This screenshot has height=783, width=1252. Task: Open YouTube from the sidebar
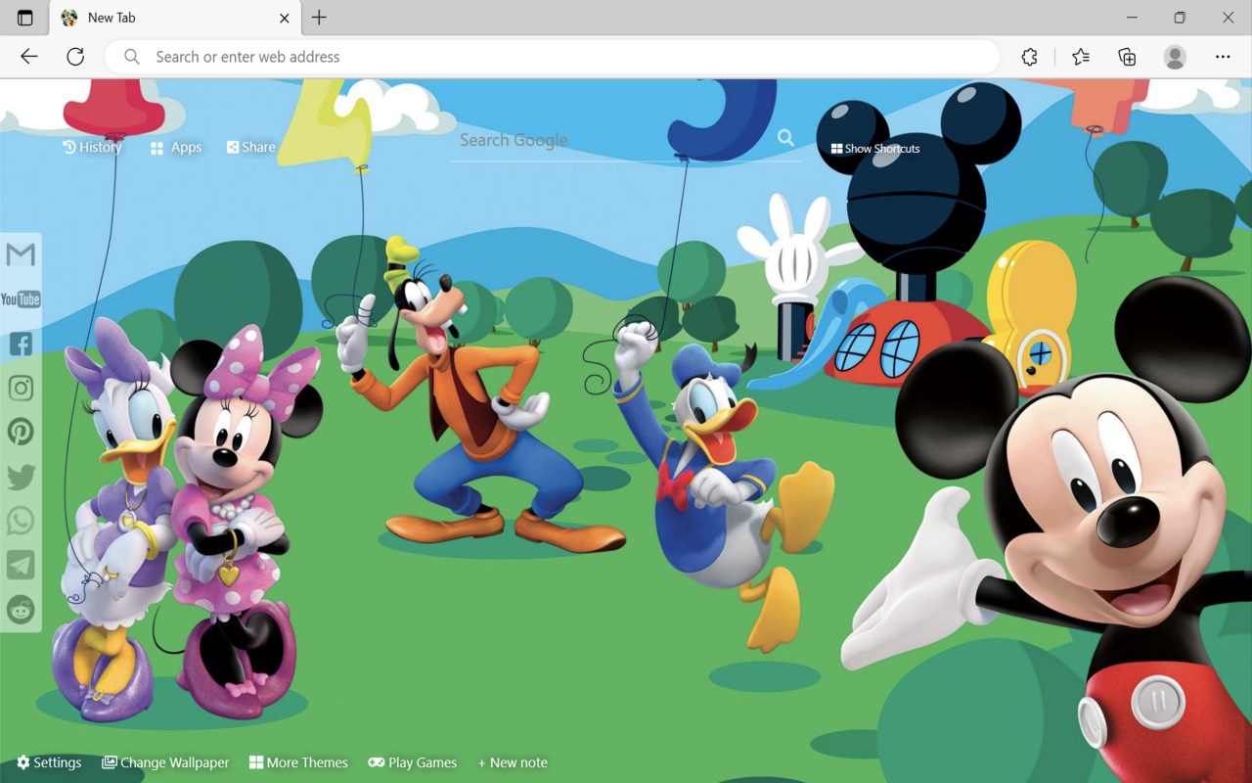[21, 299]
